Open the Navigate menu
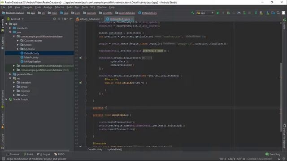 click(x=27, y=7)
